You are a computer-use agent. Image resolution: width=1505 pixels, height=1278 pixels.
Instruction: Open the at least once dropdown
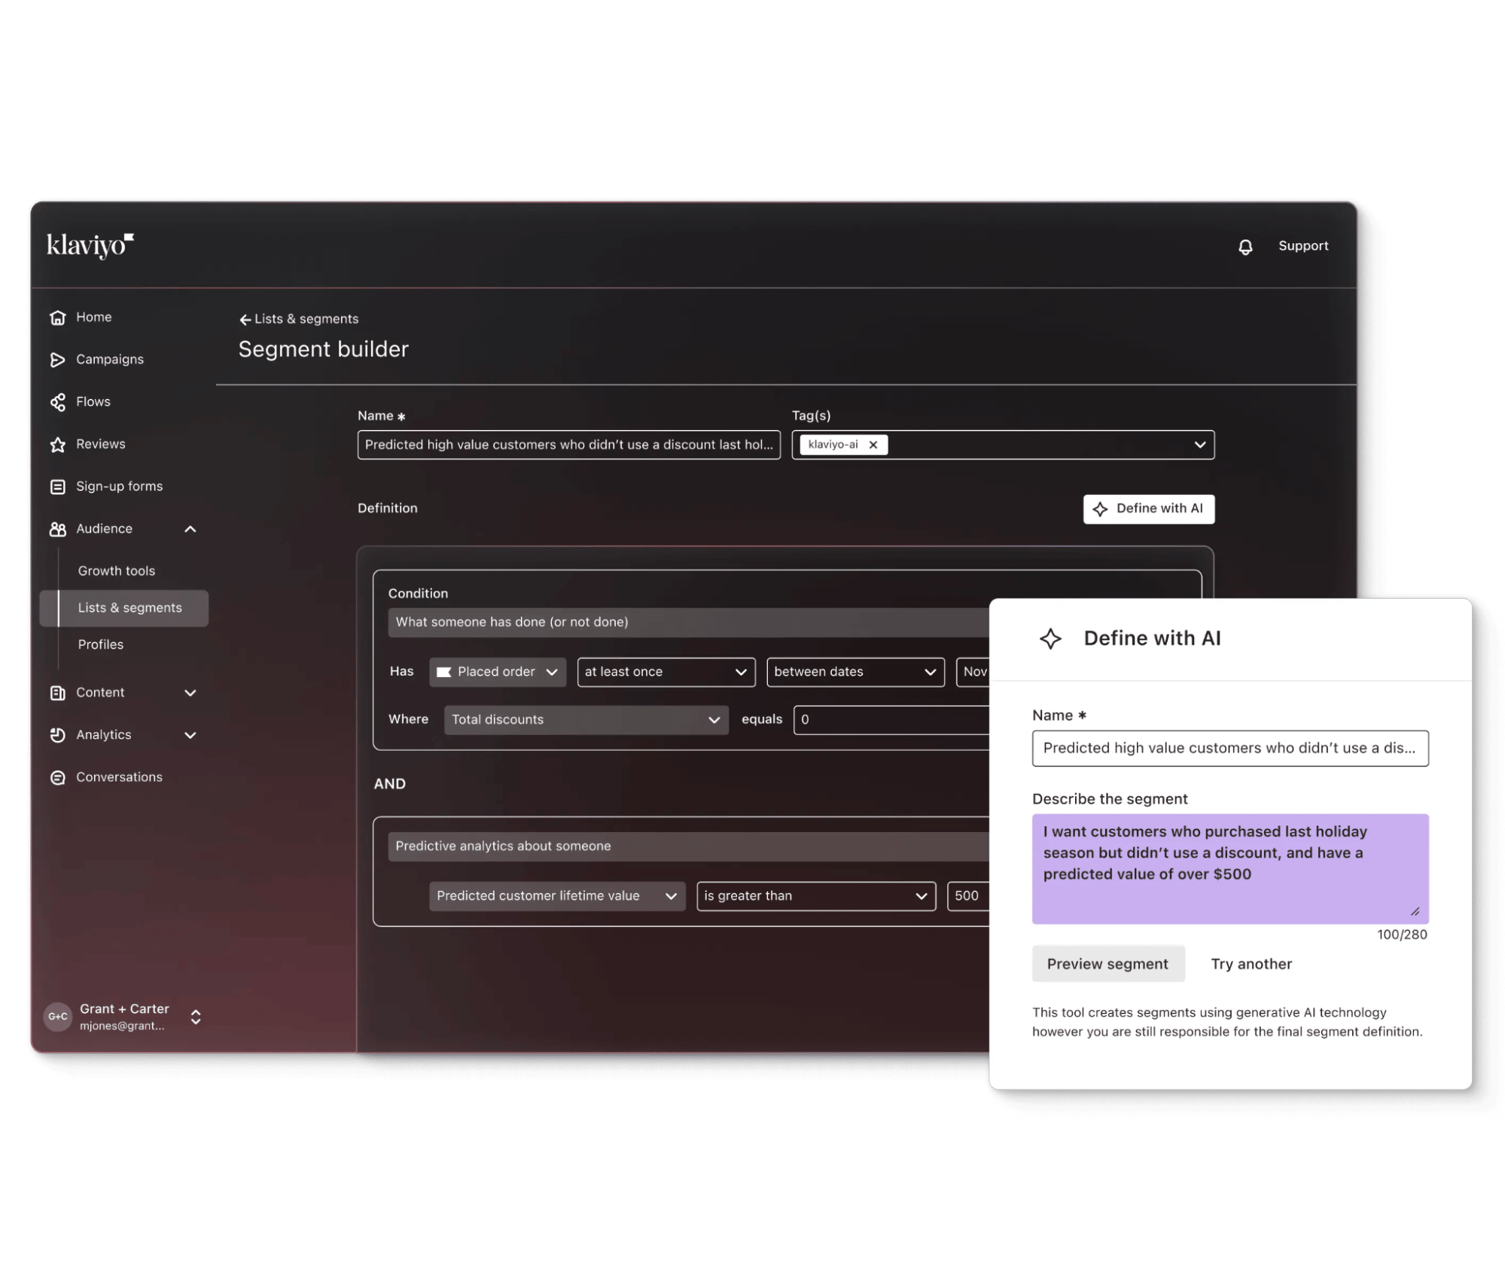(x=666, y=672)
